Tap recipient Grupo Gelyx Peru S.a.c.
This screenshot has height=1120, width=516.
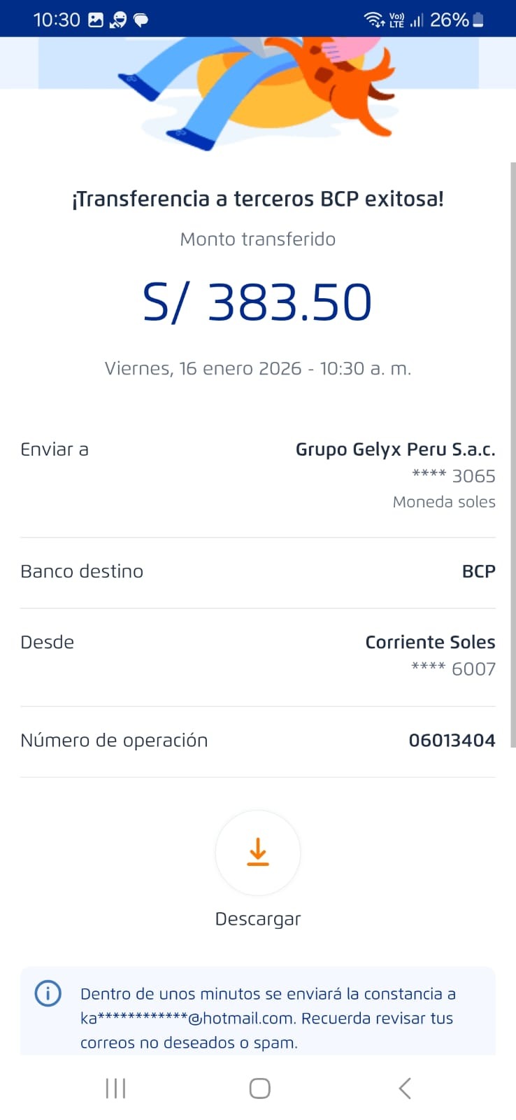pos(395,449)
